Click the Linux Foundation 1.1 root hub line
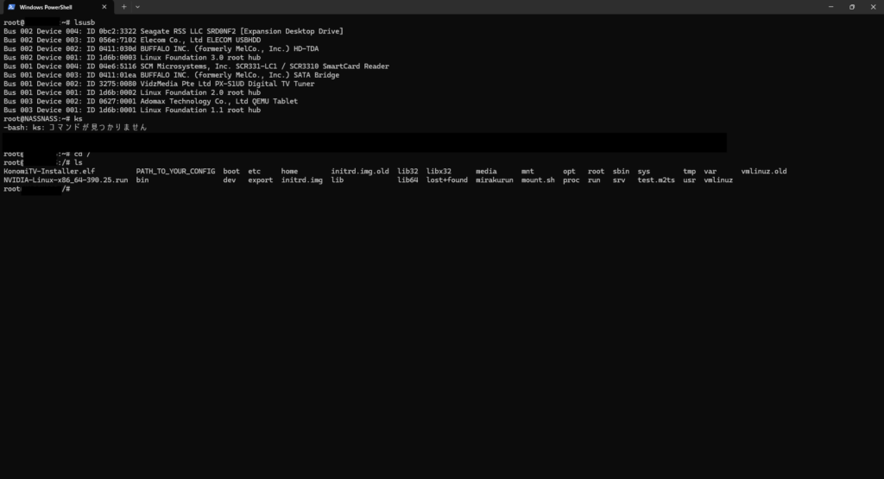884x479 pixels. click(132, 110)
